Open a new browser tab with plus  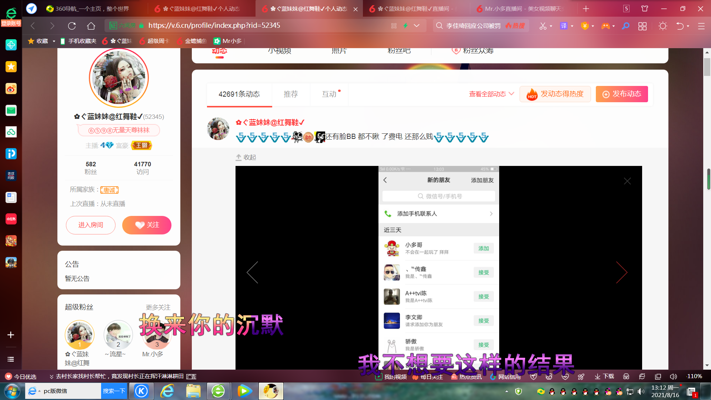586,9
